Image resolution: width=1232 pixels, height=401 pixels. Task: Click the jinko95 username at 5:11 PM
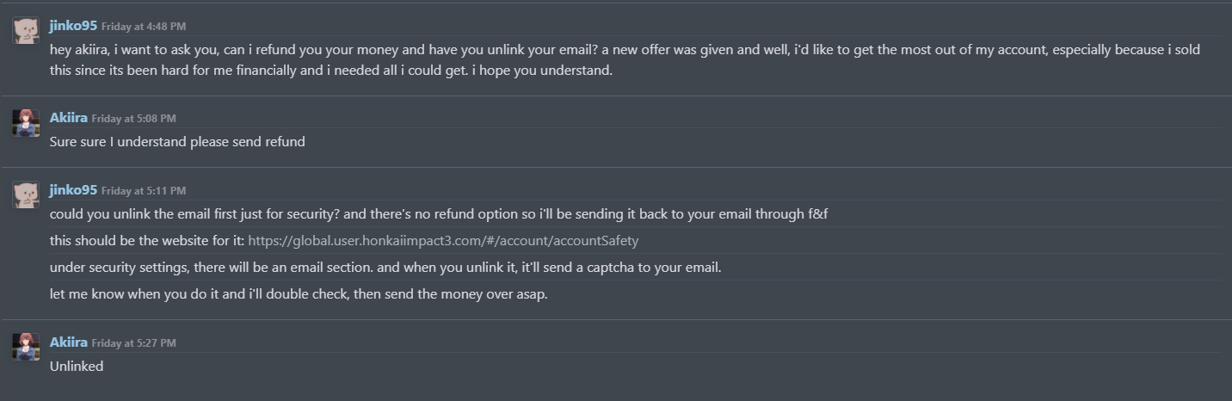(73, 190)
